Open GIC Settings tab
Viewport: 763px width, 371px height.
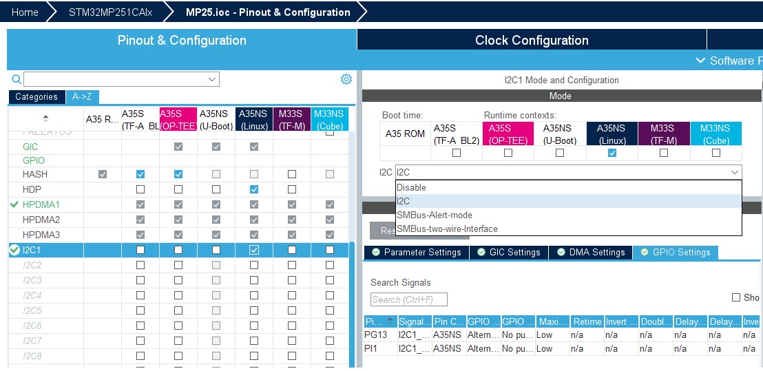click(509, 253)
